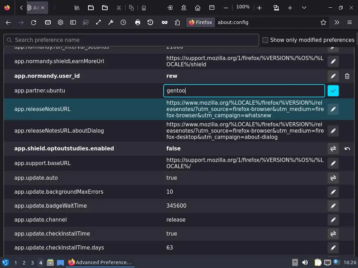The image size is (358, 268).
Task: Print the page
Action: tap(138, 22)
